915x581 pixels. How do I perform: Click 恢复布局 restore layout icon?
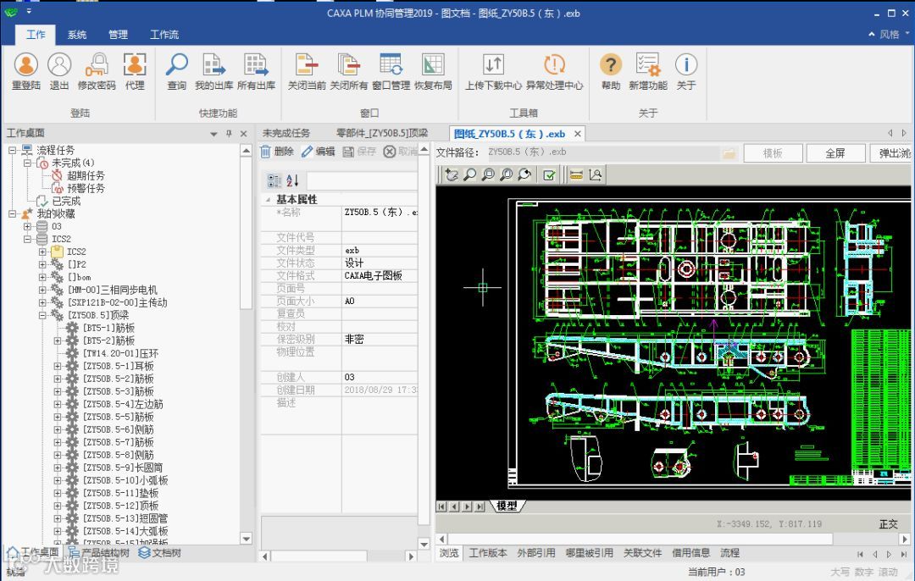tap(433, 71)
